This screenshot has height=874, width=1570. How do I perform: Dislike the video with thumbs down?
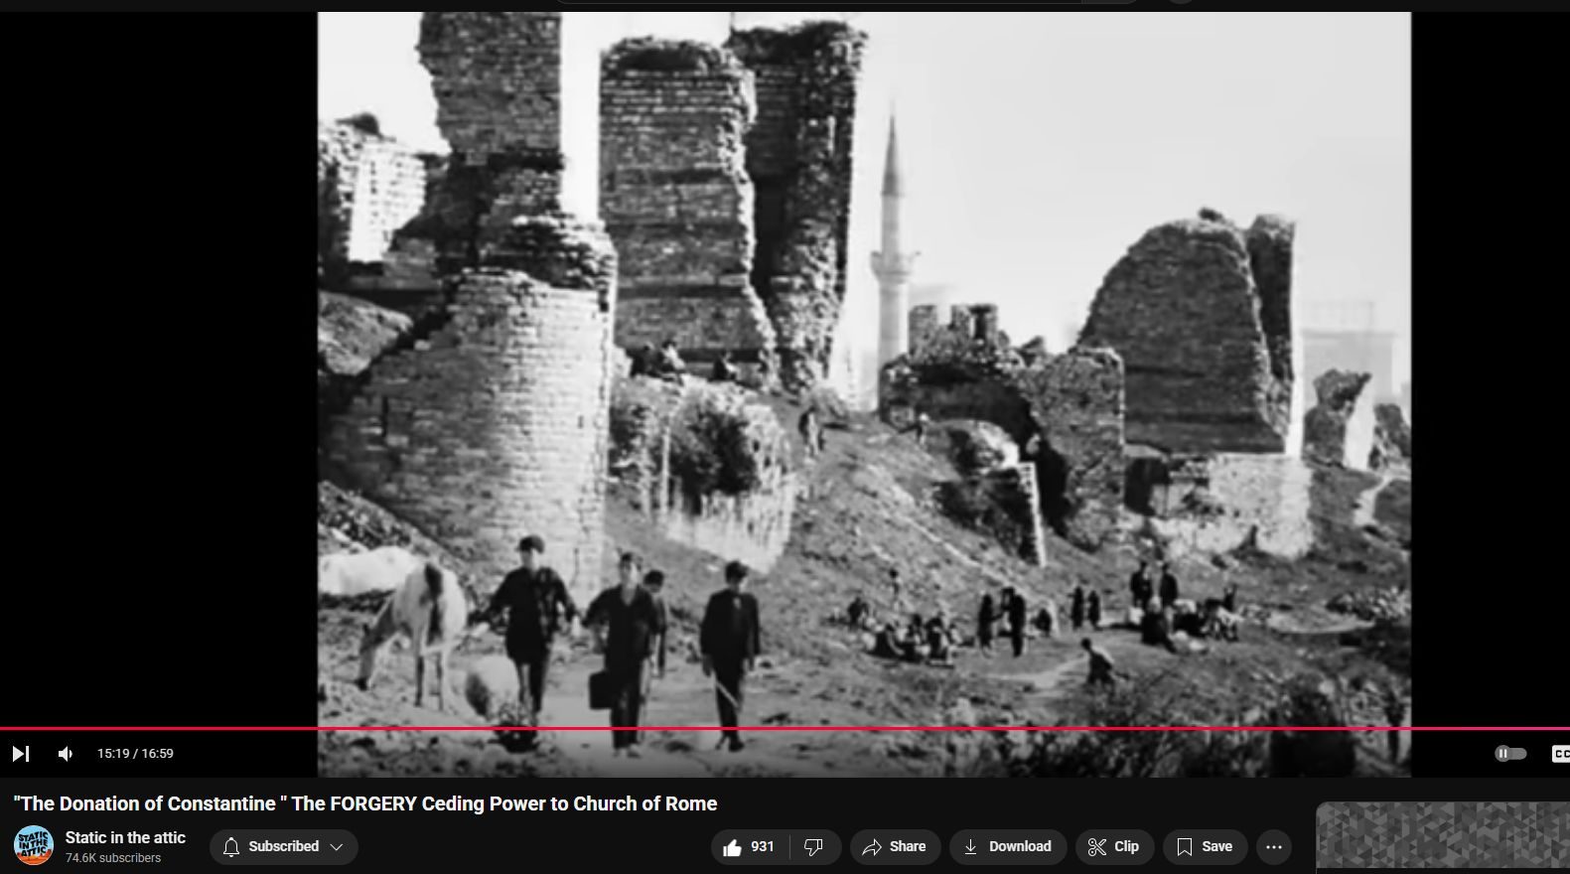[813, 847]
